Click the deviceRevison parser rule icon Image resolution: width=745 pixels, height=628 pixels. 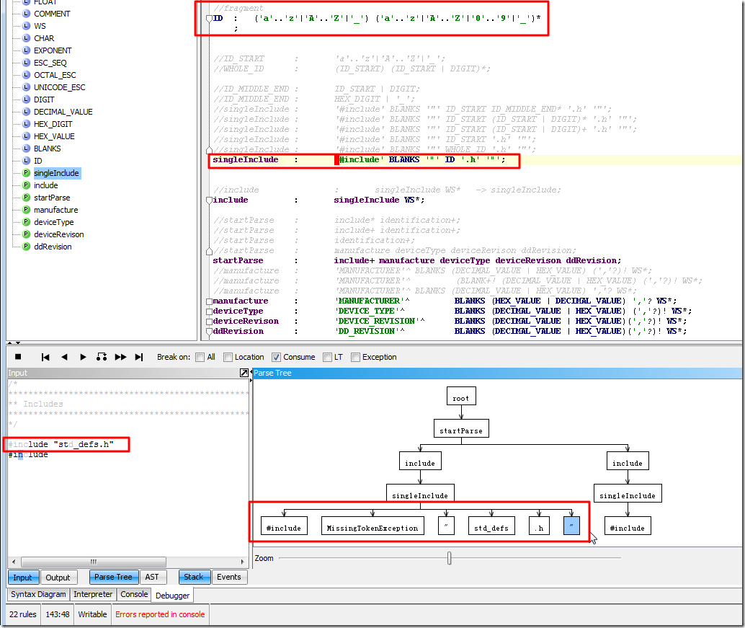pos(27,234)
